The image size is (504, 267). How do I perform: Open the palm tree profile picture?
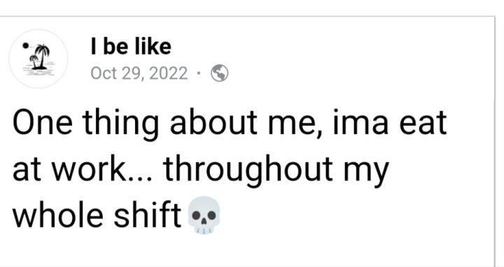pyautogui.click(x=38, y=59)
